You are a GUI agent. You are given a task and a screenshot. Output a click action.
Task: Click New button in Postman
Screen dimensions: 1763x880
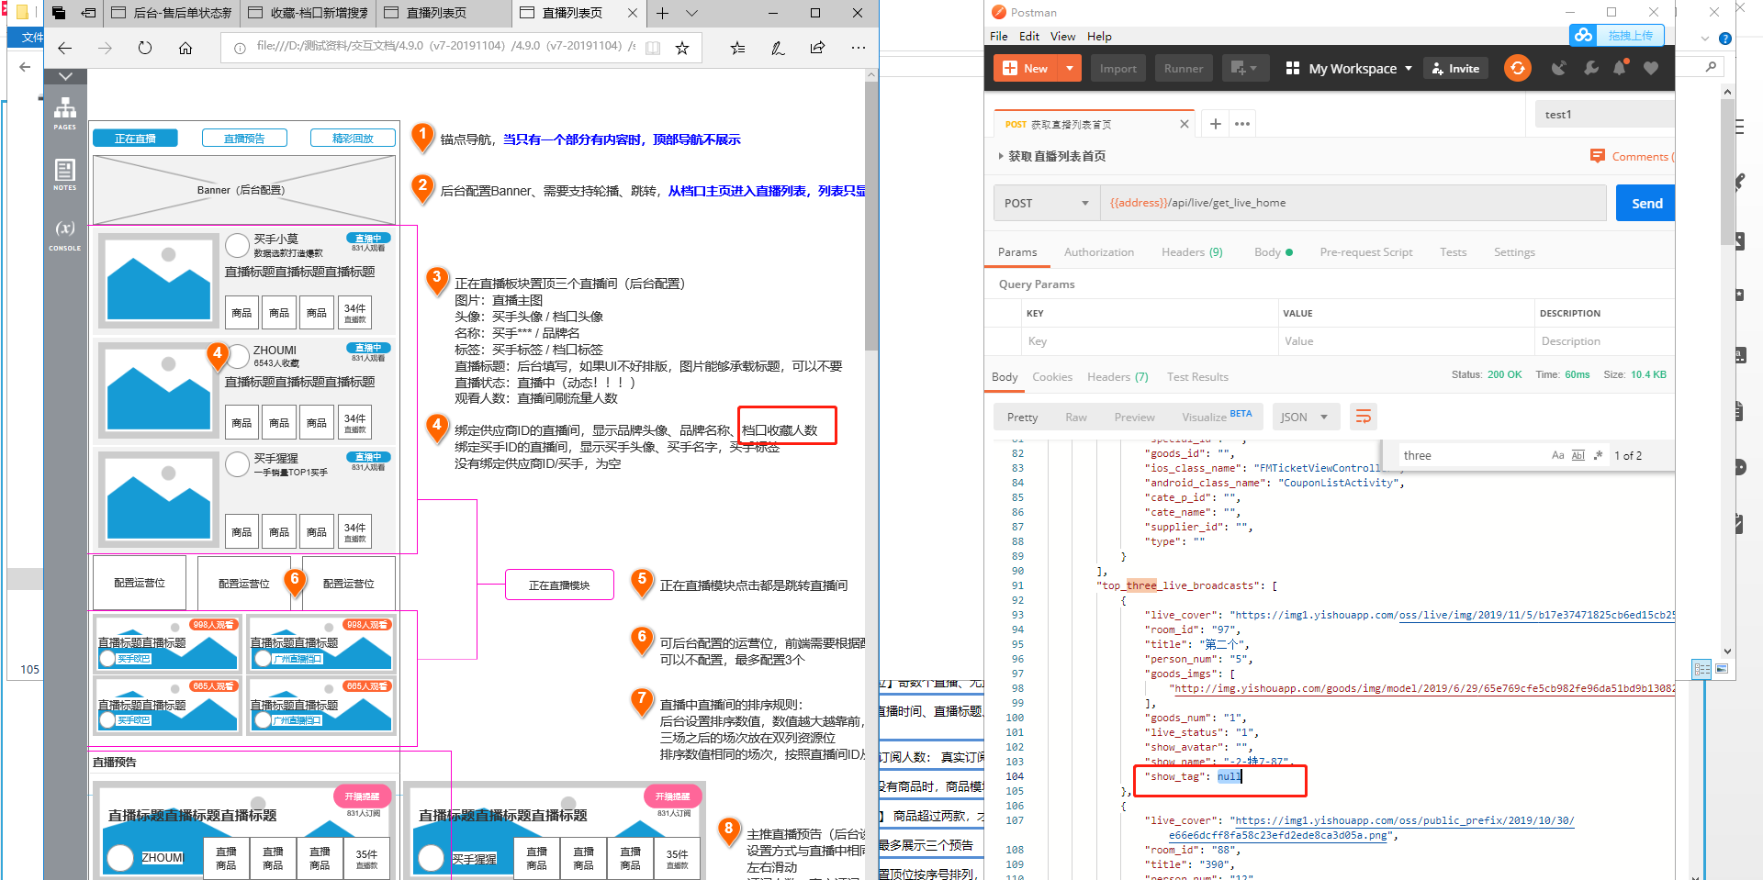(1026, 68)
